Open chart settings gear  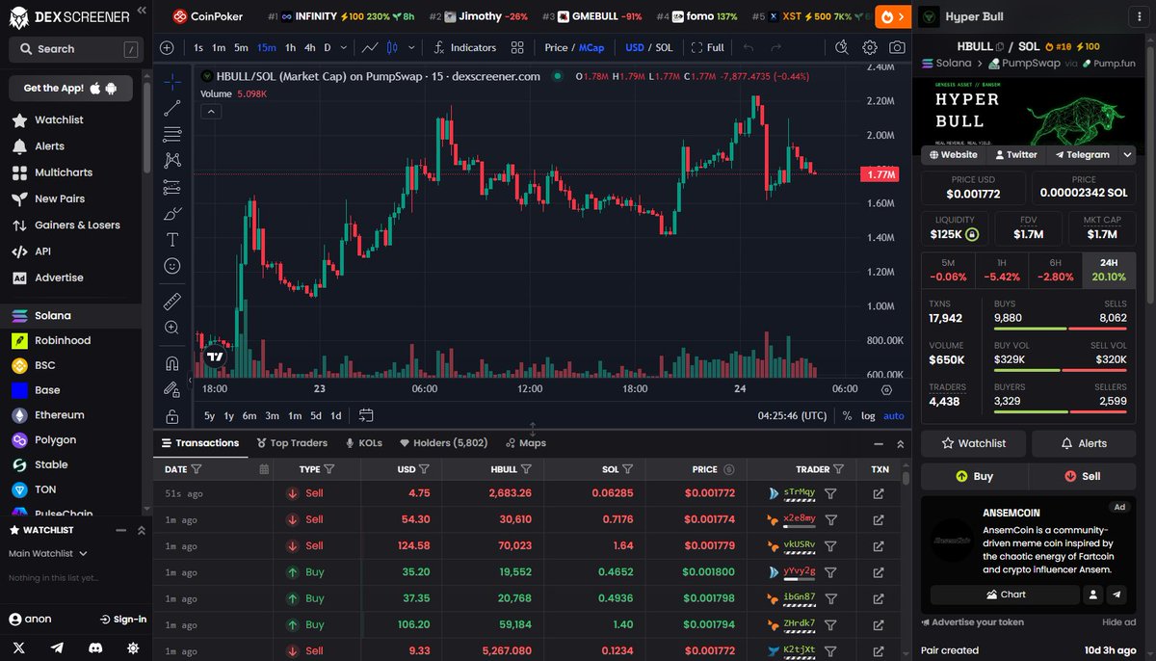pyautogui.click(x=870, y=47)
